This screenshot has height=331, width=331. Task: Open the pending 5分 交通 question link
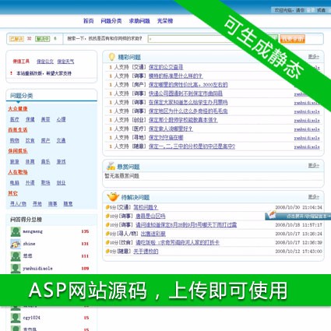146,207
